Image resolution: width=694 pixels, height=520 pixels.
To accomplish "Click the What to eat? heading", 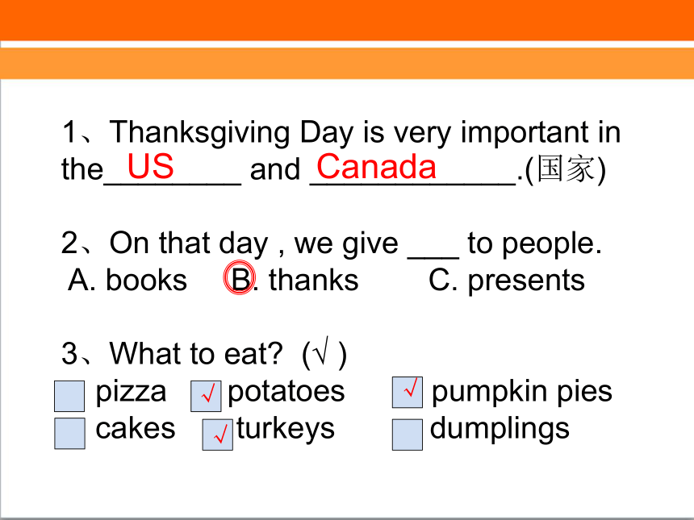I will click(195, 354).
